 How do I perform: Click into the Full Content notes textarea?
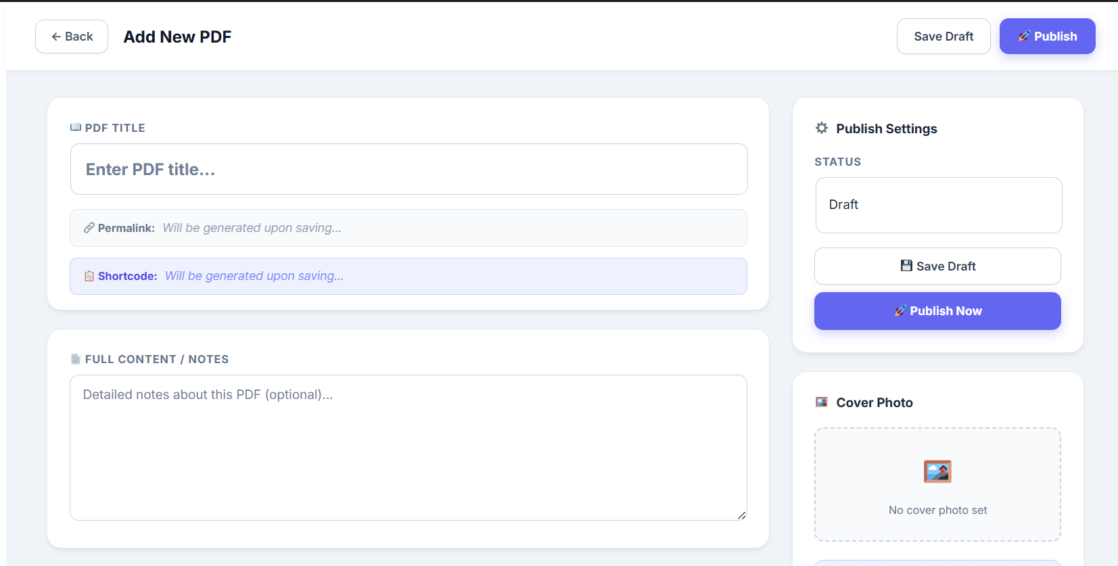coord(409,448)
